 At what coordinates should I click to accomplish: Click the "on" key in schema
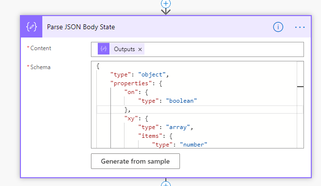(131, 92)
